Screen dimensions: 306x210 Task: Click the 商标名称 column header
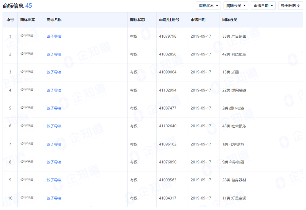(x=54, y=20)
